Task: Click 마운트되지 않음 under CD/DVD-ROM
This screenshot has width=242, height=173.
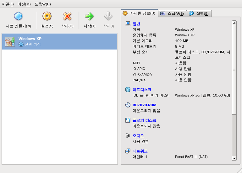Action: coord(146,111)
